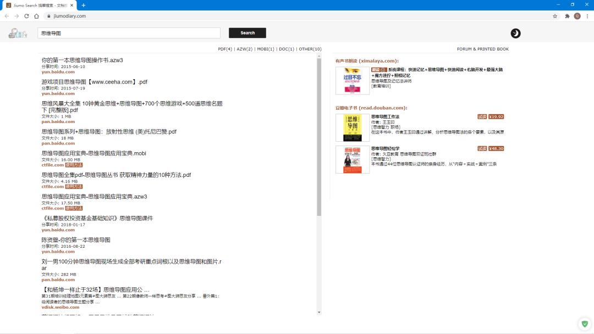Navigate back with the browser back arrow
594x334 pixels.
[x=7, y=16]
